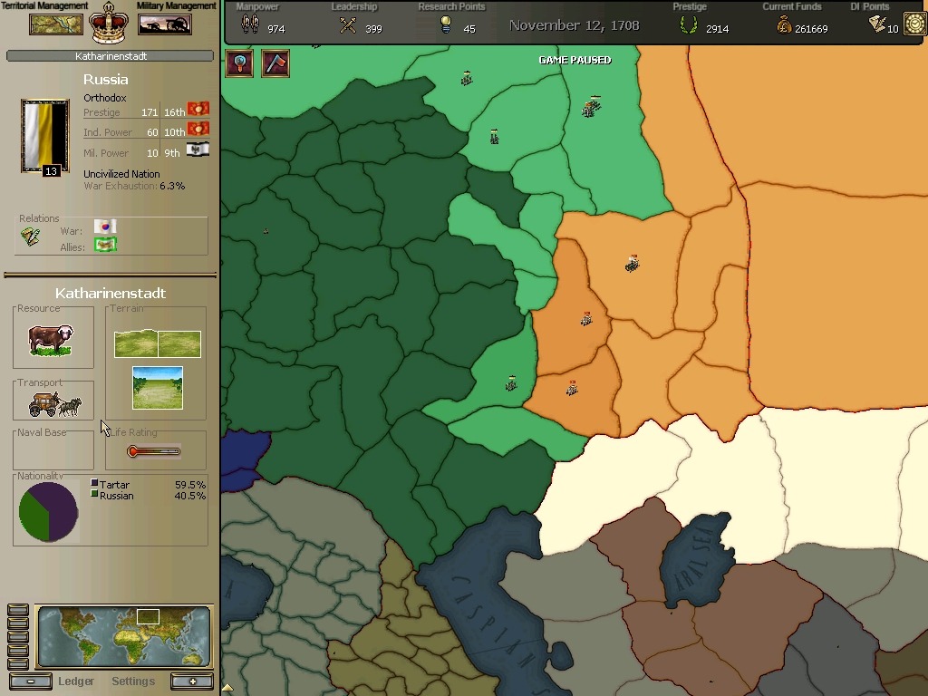Click the Manpower soldiers icon

pyautogui.click(x=250, y=24)
